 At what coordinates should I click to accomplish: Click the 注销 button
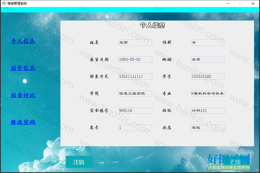[x=79, y=162]
